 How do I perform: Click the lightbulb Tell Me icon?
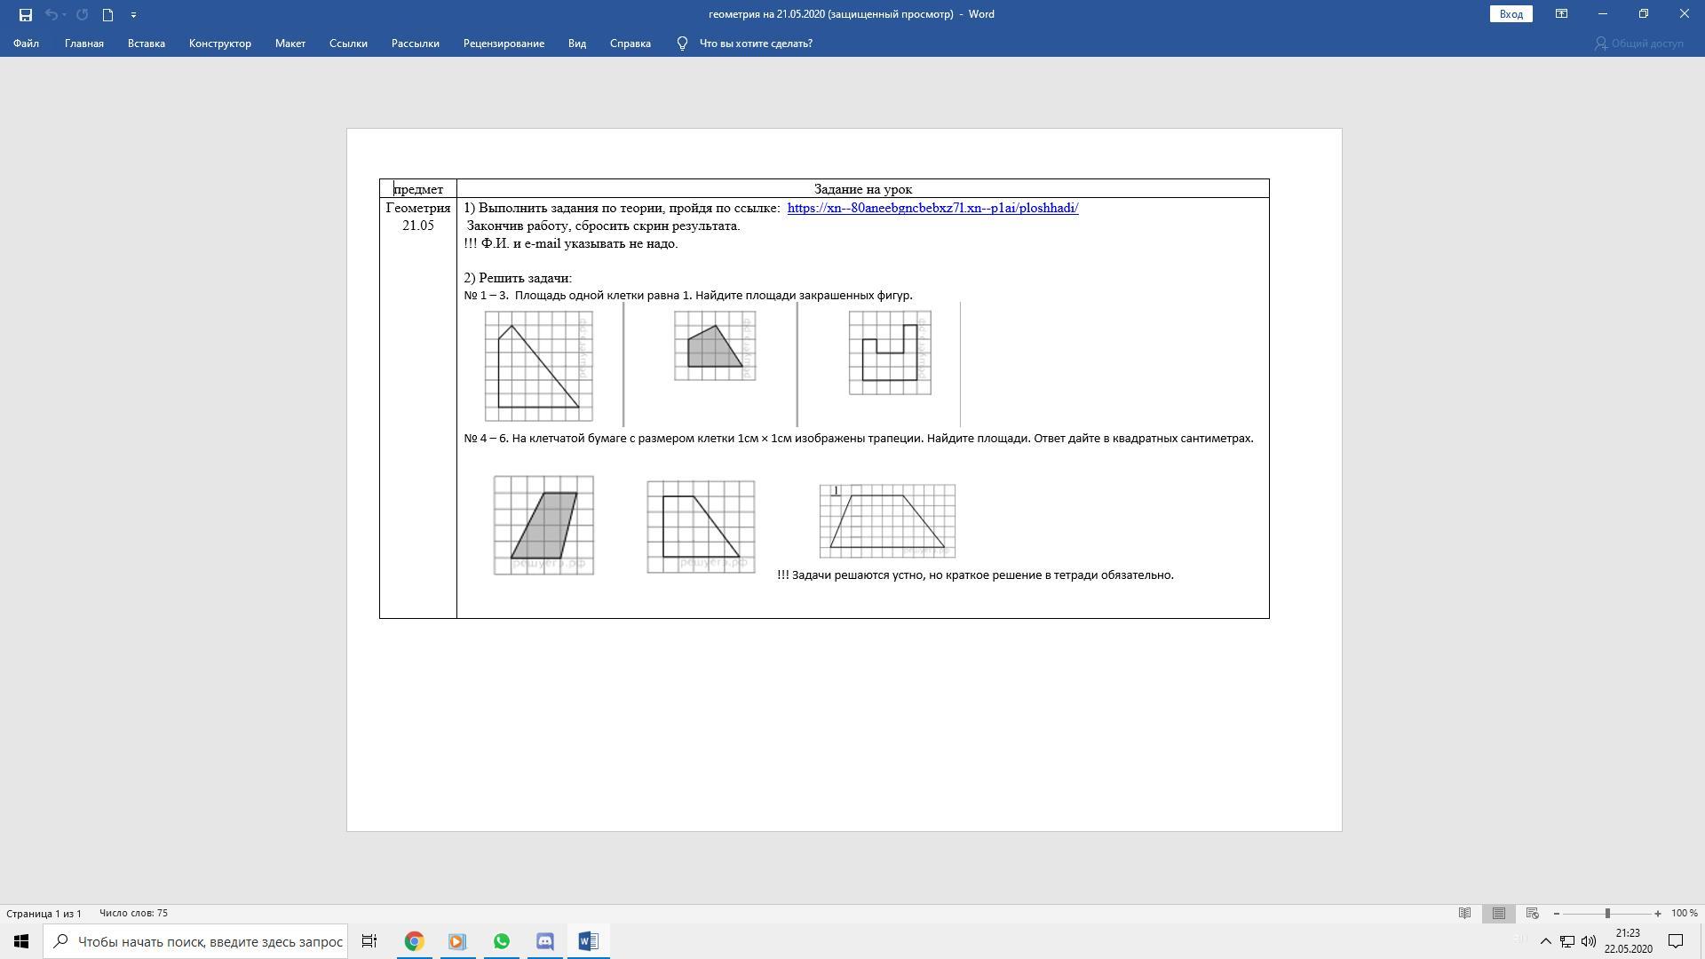[x=682, y=44]
